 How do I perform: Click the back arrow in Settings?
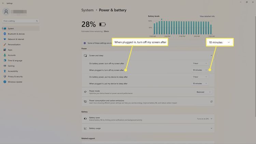pyautogui.click(x=3, y=2)
